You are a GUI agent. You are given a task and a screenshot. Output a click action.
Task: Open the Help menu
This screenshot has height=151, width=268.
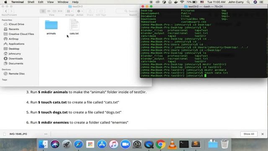click(75, 2)
